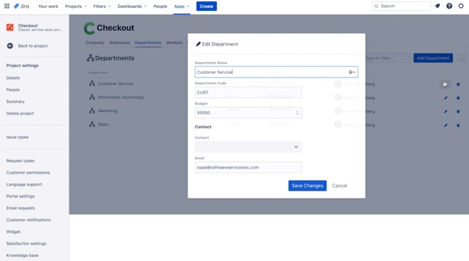
Task: Click the autofill icon in Department Name field
Action: (351, 72)
